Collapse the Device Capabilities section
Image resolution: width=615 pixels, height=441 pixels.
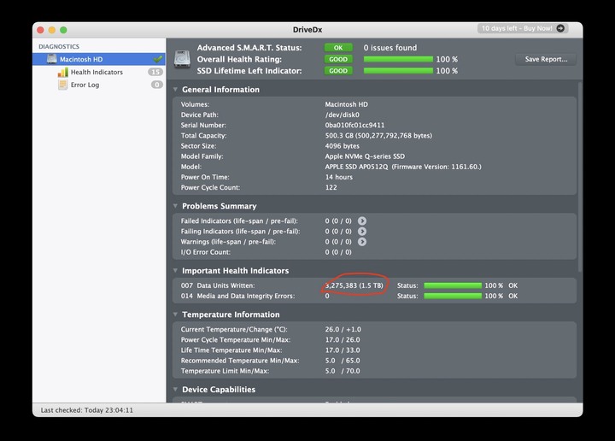tap(175, 390)
